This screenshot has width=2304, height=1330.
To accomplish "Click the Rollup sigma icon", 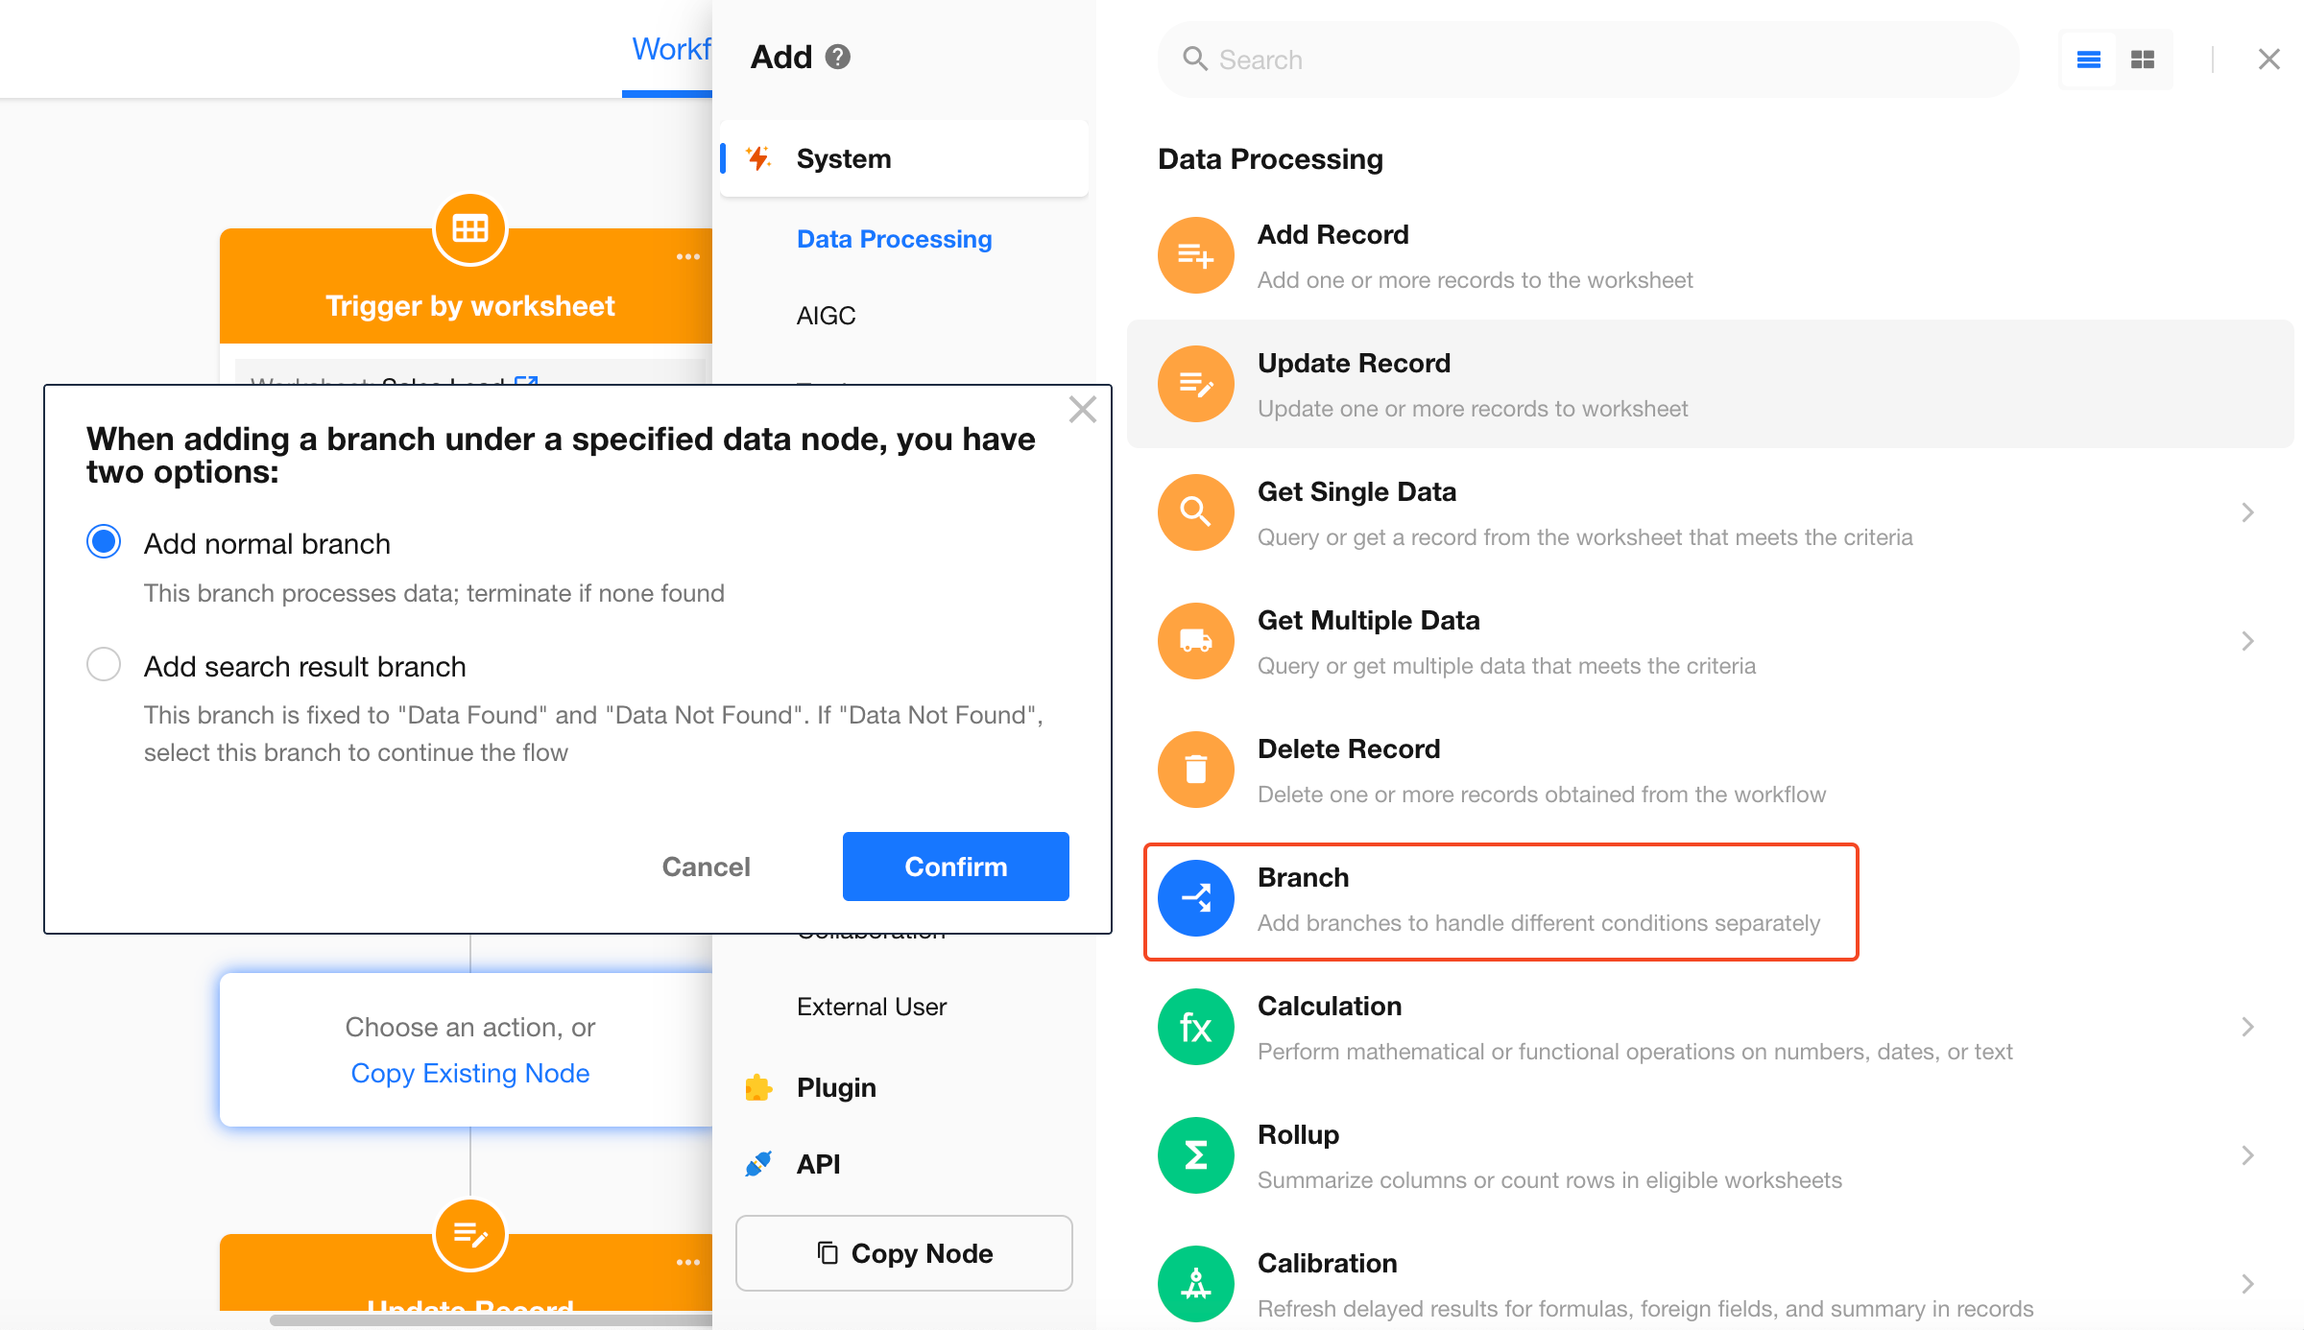I will point(1195,1155).
